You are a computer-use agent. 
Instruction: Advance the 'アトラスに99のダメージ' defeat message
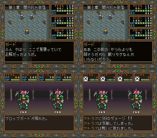[118, 123]
